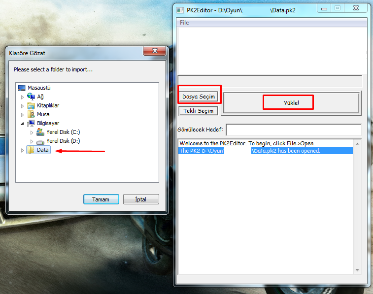This screenshot has height=294, width=373.
Task: Click the Yerel Disk (D:) drive icon
Action: [x=40, y=142]
